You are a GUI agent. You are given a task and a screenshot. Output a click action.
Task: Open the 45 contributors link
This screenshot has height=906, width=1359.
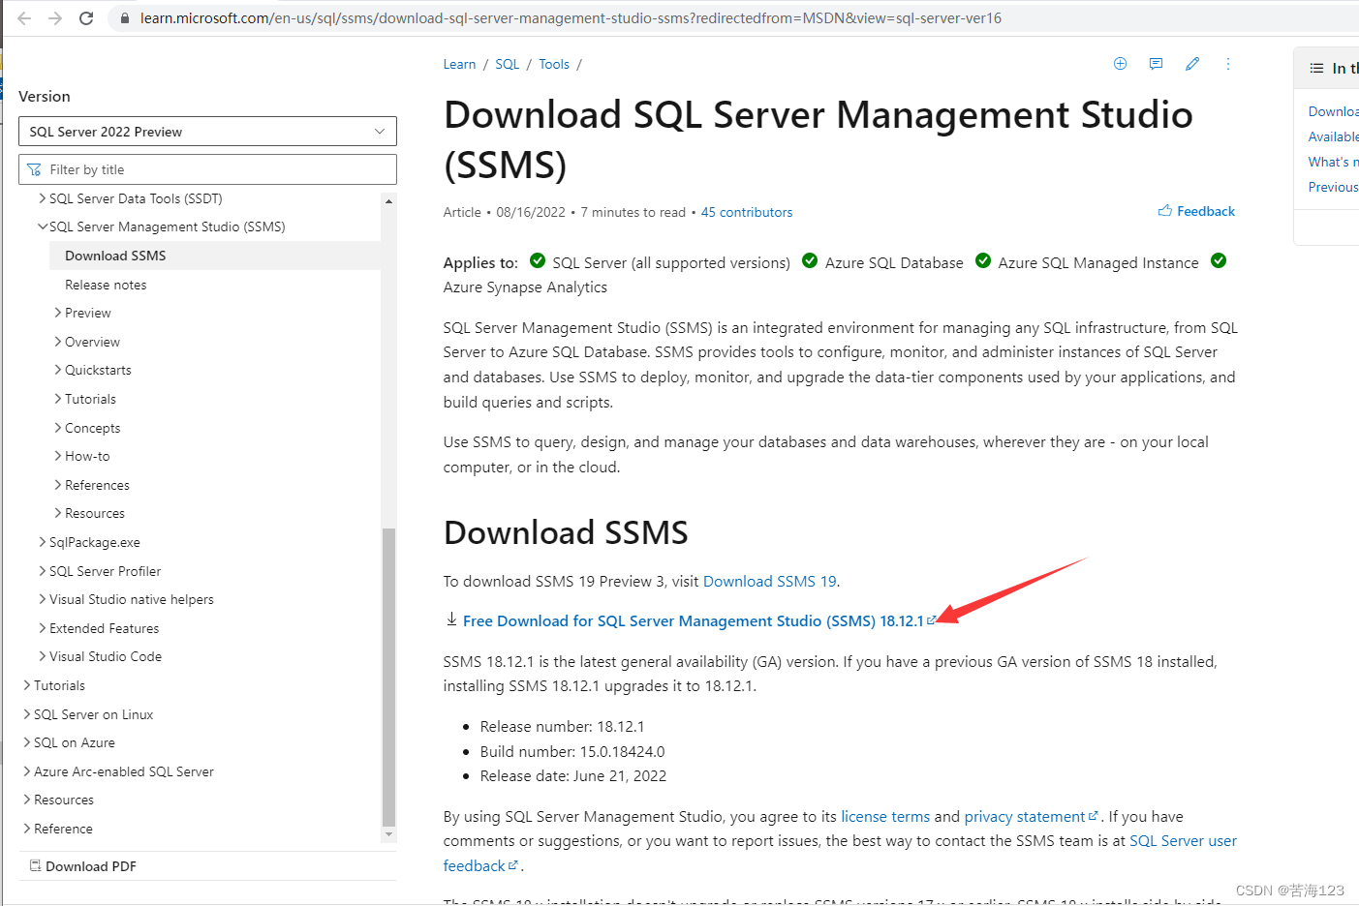pos(747,212)
